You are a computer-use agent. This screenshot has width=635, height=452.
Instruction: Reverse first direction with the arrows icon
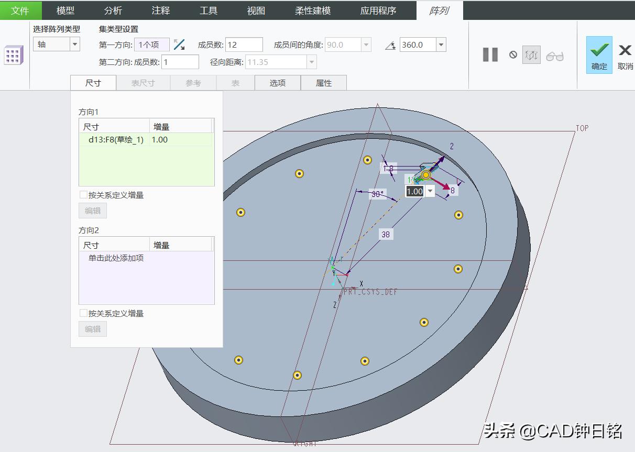click(179, 45)
